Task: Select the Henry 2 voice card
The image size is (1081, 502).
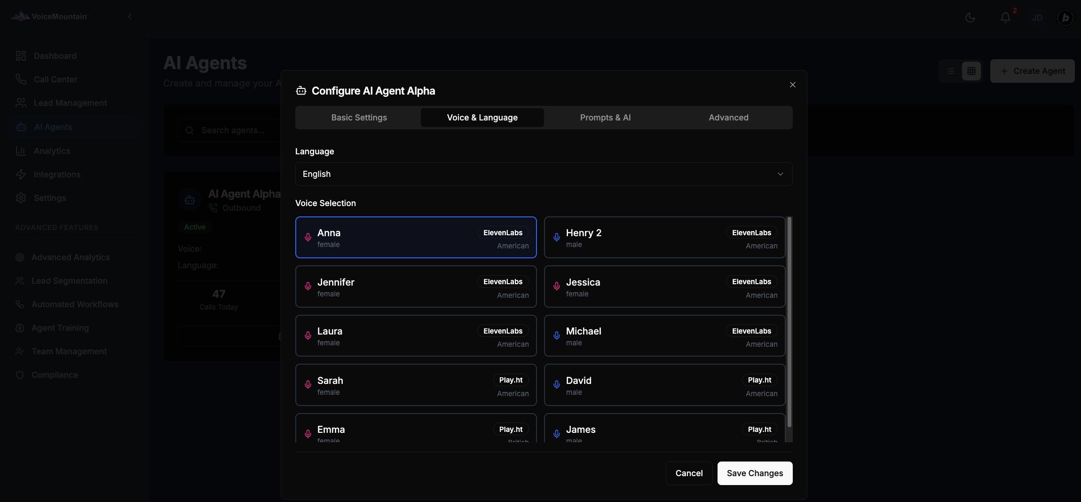Action: pyautogui.click(x=665, y=237)
